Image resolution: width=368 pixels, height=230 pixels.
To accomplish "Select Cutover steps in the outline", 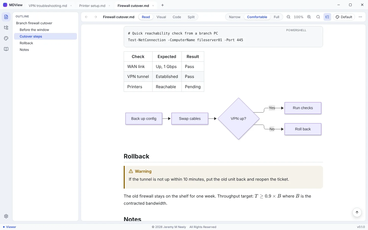I will (45, 37).
